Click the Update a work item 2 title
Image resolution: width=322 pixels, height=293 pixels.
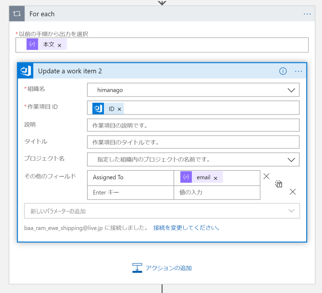pos(70,71)
